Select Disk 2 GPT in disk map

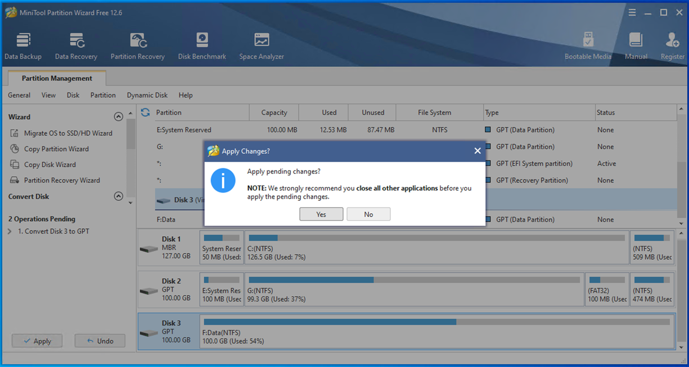[x=169, y=290]
